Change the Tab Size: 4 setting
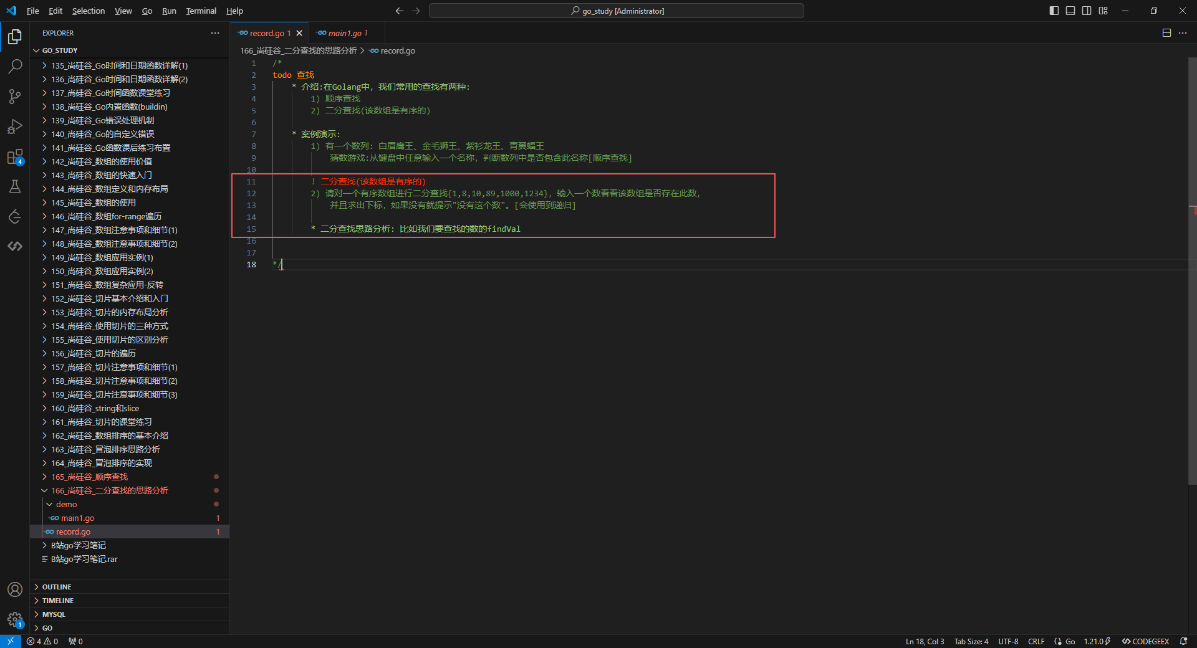Screen dimensions: 1197x648 [971, 641]
